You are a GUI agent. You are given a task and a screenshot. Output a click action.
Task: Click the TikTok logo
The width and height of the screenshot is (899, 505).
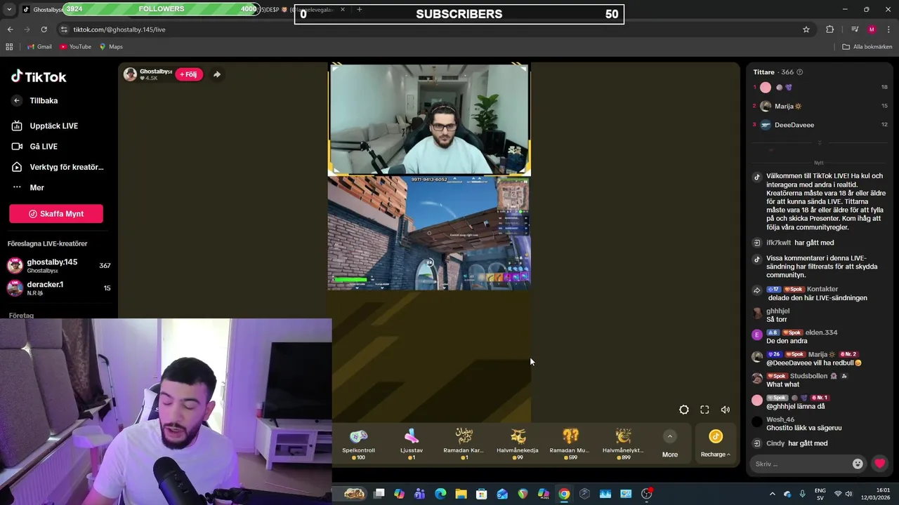[39, 76]
